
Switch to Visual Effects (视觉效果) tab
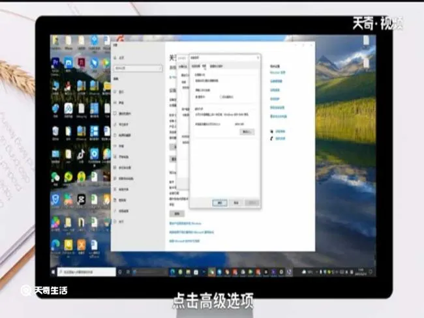point(196,66)
